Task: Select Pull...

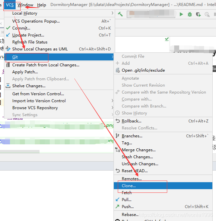Action: 163,200
